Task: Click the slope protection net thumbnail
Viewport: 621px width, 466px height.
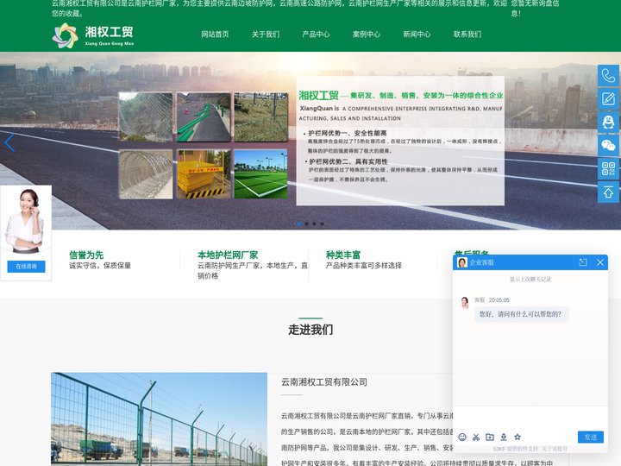Action: 146,116
